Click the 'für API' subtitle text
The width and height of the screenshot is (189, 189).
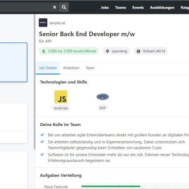coord(45,41)
